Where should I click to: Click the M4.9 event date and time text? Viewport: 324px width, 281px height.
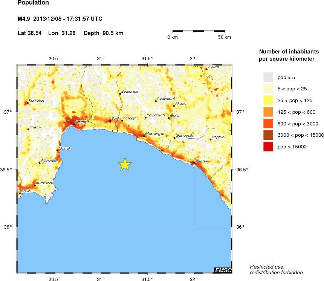tap(60, 19)
